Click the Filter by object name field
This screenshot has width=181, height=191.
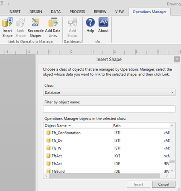click(109, 109)
